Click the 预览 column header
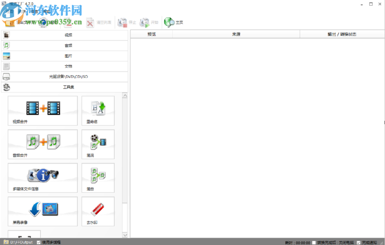This screenshot has height=245, width=385. [x=151, y=34]
